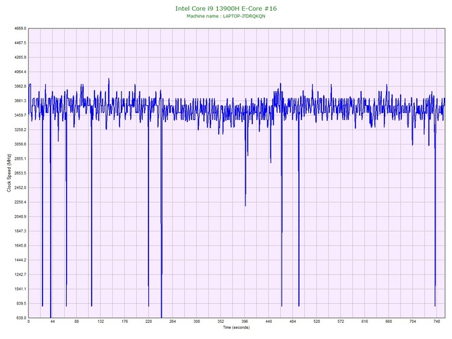
Task: Click the y-axis label 3258.2
Action: [x=20, y=129]
